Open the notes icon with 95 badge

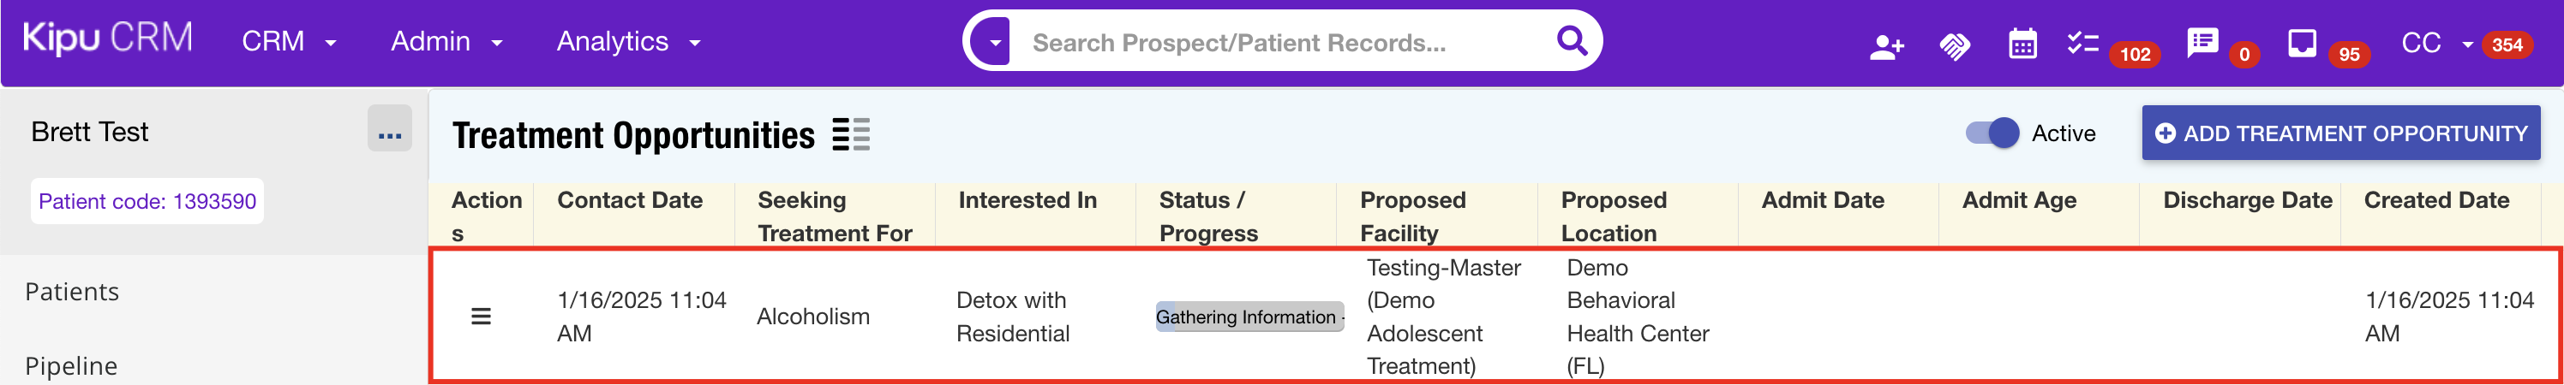point(2301,44)
